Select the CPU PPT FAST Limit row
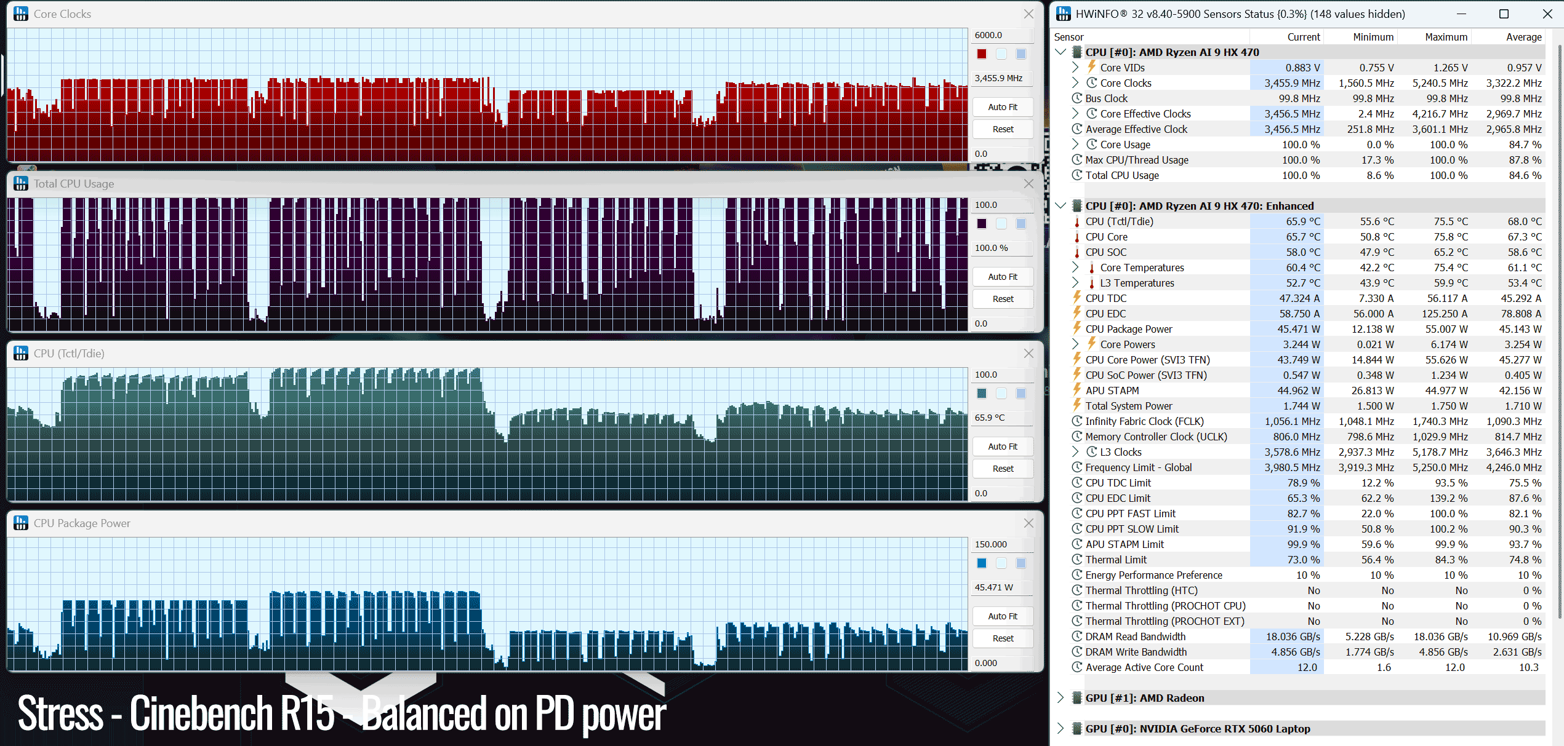The image size is (1564, 746). click(1299, 513)
